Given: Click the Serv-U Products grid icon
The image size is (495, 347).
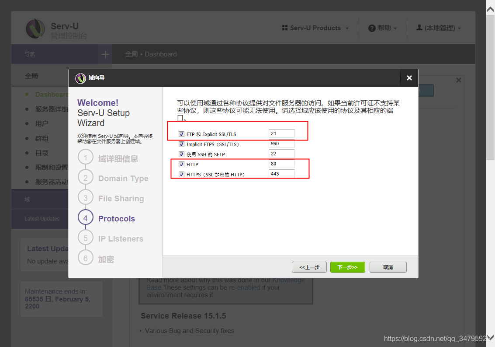Looking at the screenshot, I should click(285, 28).
